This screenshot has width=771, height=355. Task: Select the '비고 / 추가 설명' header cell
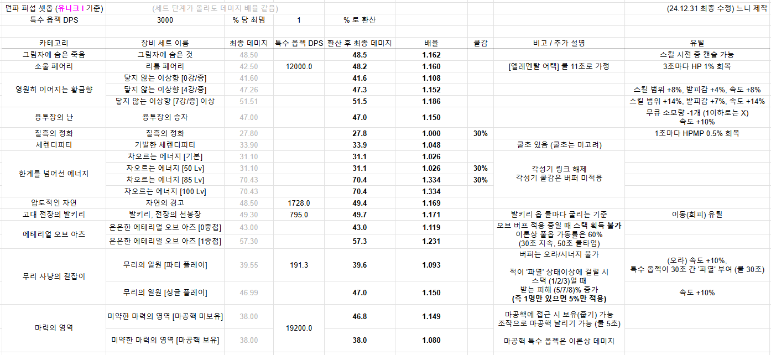click(559, 43)
